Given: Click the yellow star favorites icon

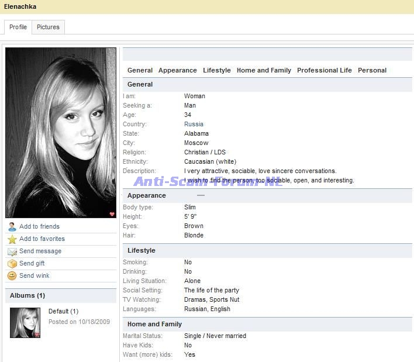Looking at the screenshot, I should point(12,239).
